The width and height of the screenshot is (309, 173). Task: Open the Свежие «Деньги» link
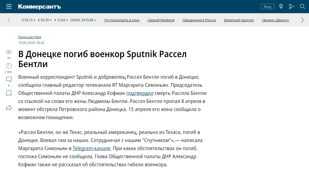coord(276,20)
